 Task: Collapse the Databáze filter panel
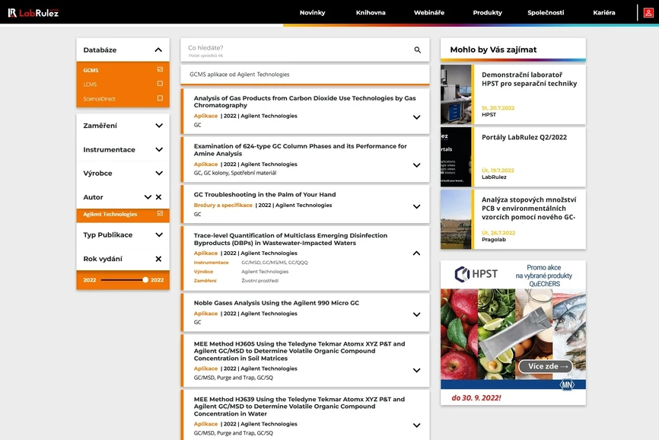pyautogui.click(x=158, y=50)
